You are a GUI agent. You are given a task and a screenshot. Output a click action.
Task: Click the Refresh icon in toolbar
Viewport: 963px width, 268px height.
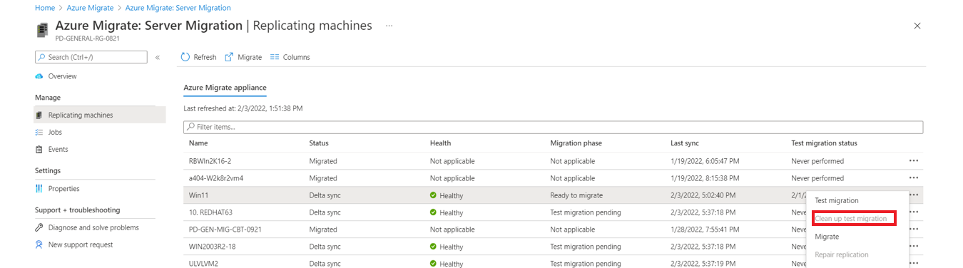[x=185, y=57]
